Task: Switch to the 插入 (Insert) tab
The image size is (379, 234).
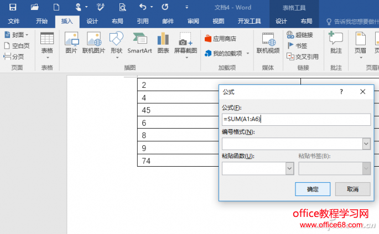Action: 67,22
